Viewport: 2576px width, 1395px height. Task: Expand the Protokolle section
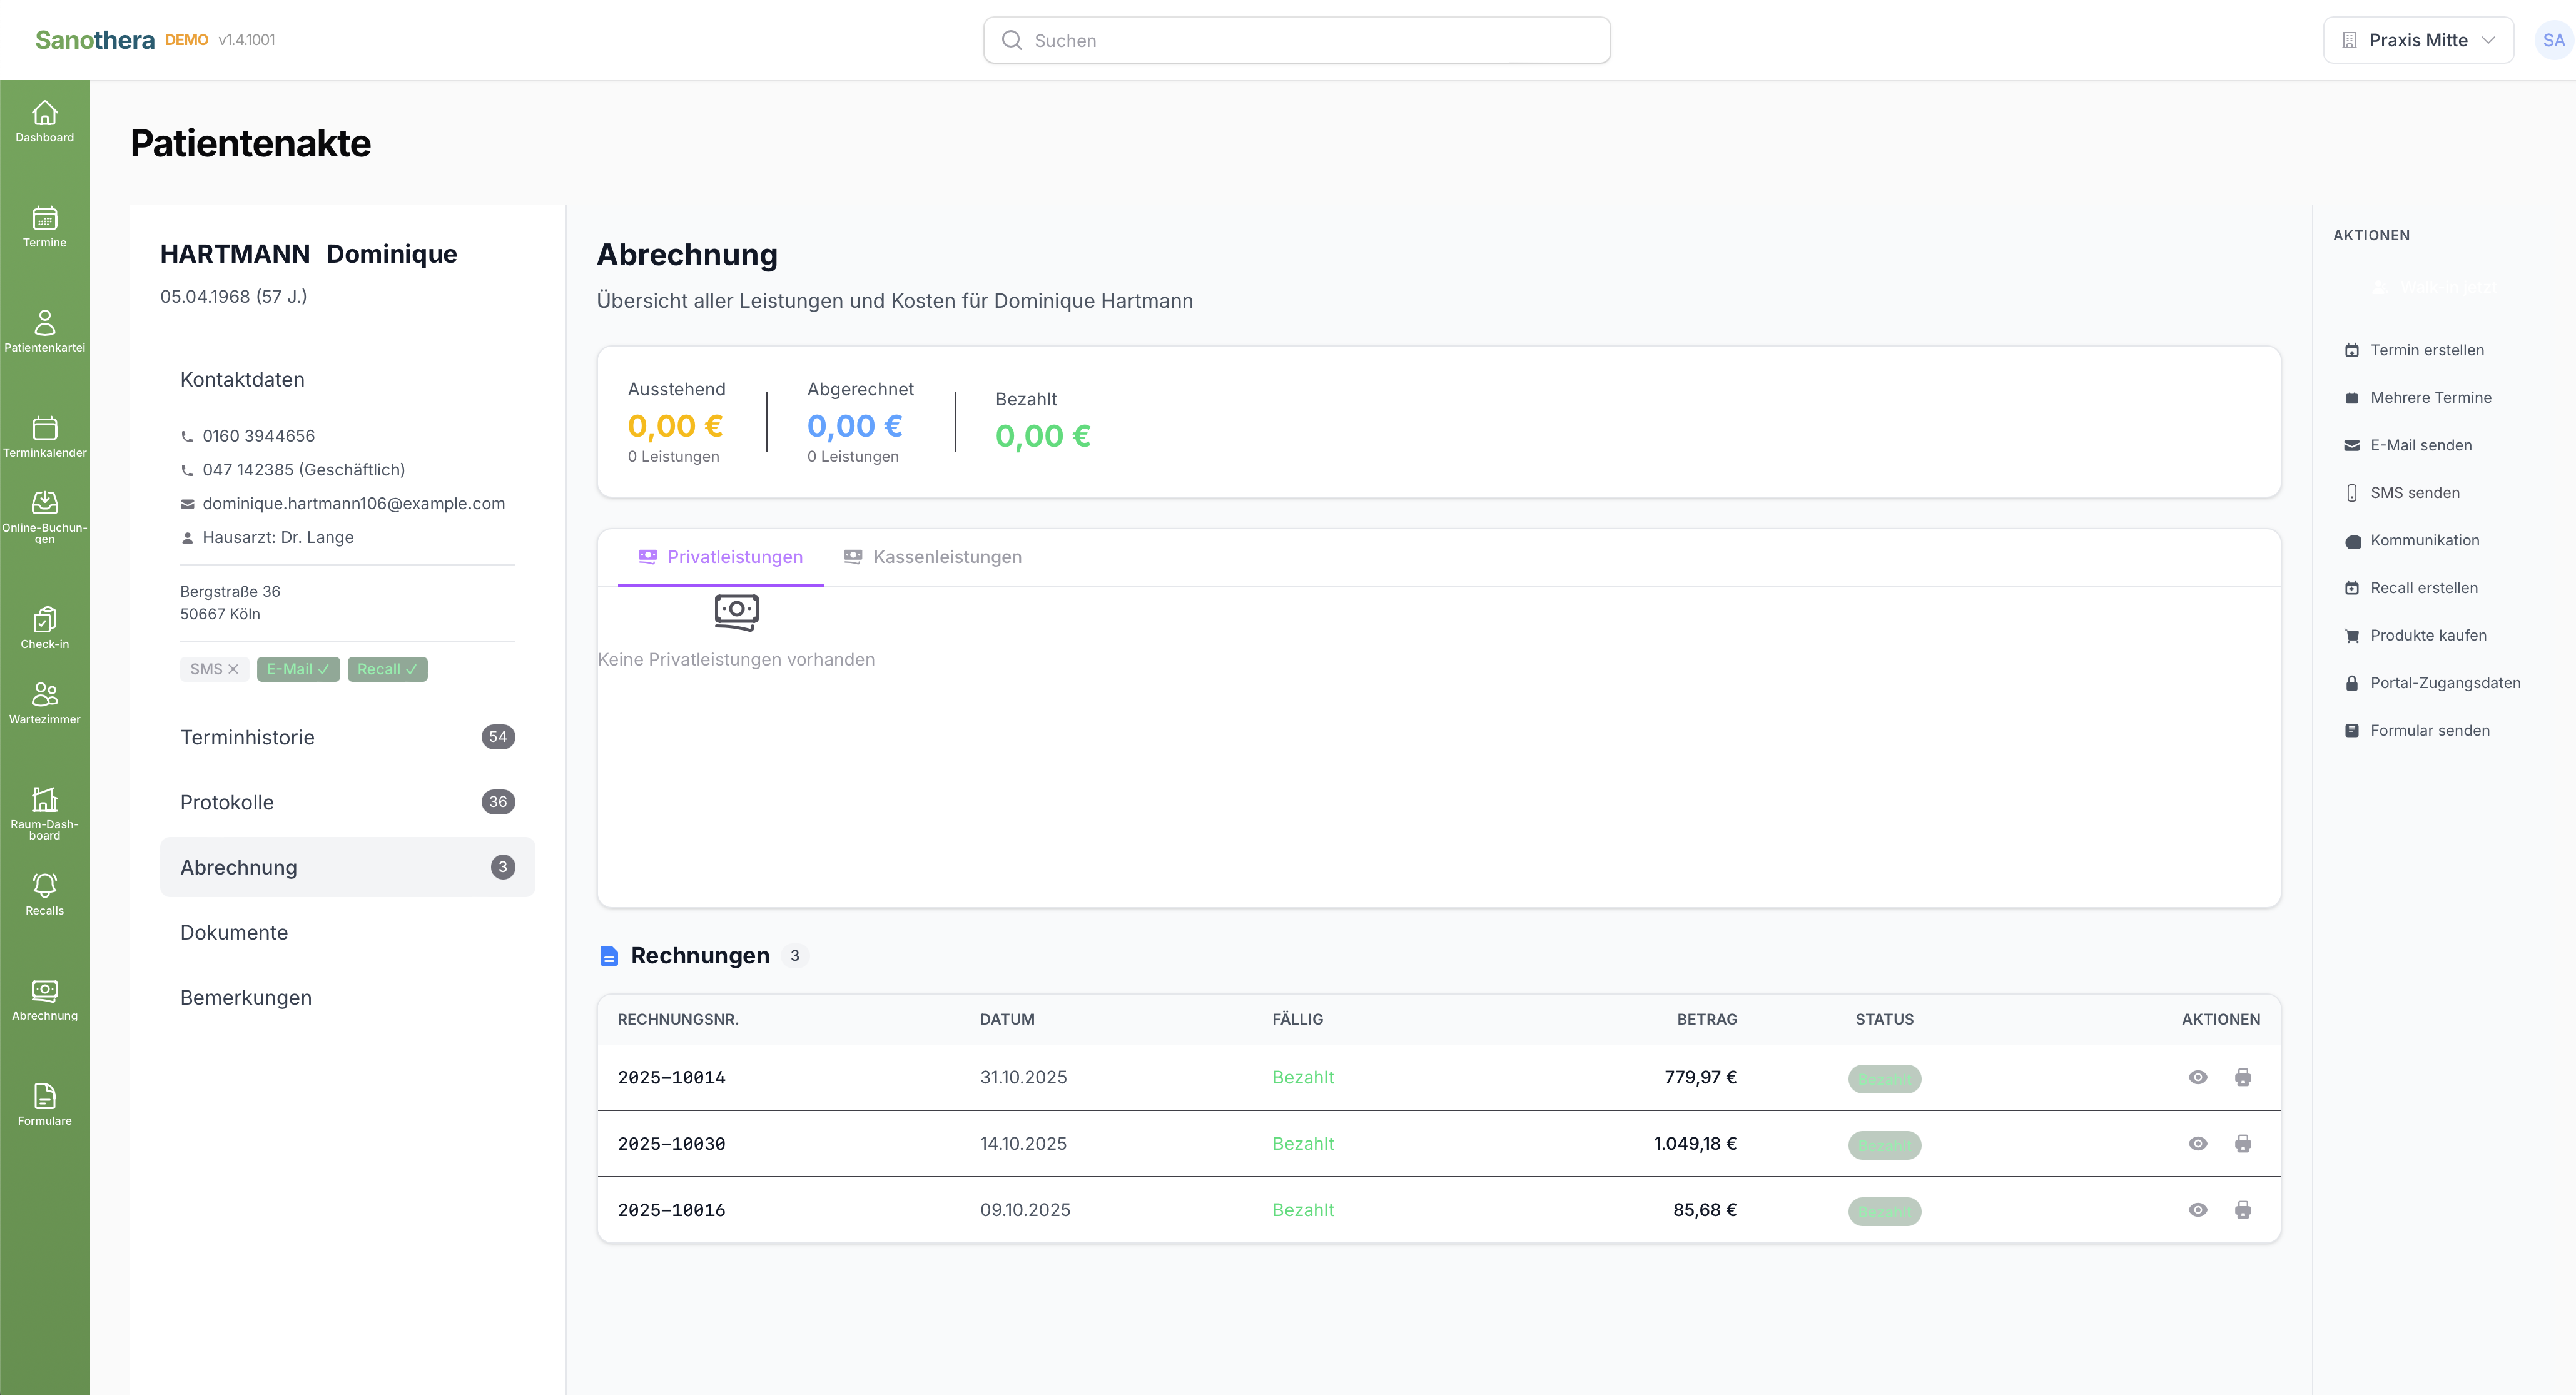click(x=347, y=802)
